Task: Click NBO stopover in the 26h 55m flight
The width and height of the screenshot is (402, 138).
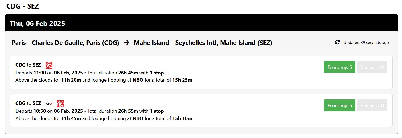Action: tap(138, 119)
